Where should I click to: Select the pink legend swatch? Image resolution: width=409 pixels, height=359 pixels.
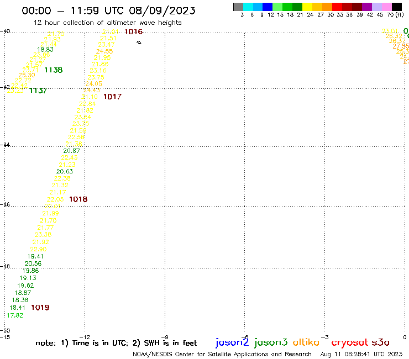386,7
